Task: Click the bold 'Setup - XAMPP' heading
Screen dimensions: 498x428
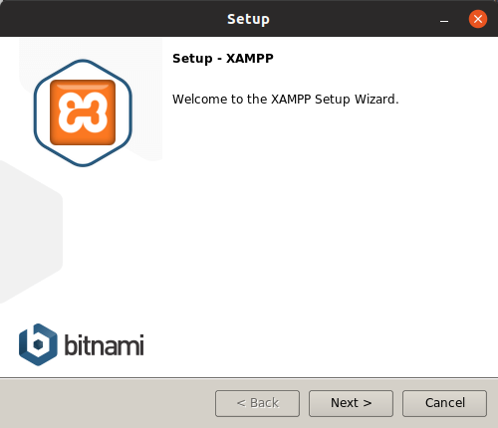Action: [x=223, y=59]
